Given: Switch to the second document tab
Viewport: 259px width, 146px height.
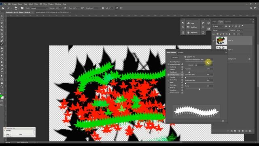Looking at the screenshot, I should (x=53, y=12).
